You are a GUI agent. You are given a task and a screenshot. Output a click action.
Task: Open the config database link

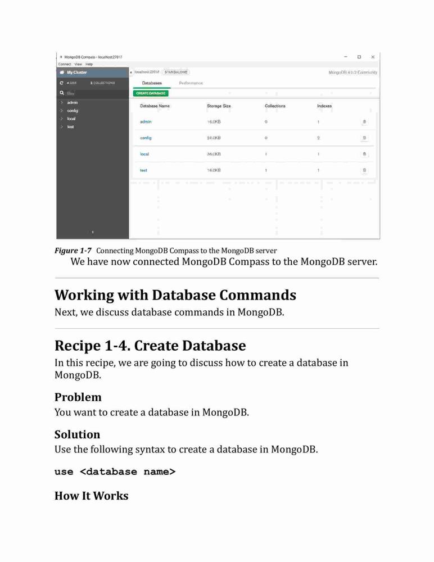(x=146, y=138)
